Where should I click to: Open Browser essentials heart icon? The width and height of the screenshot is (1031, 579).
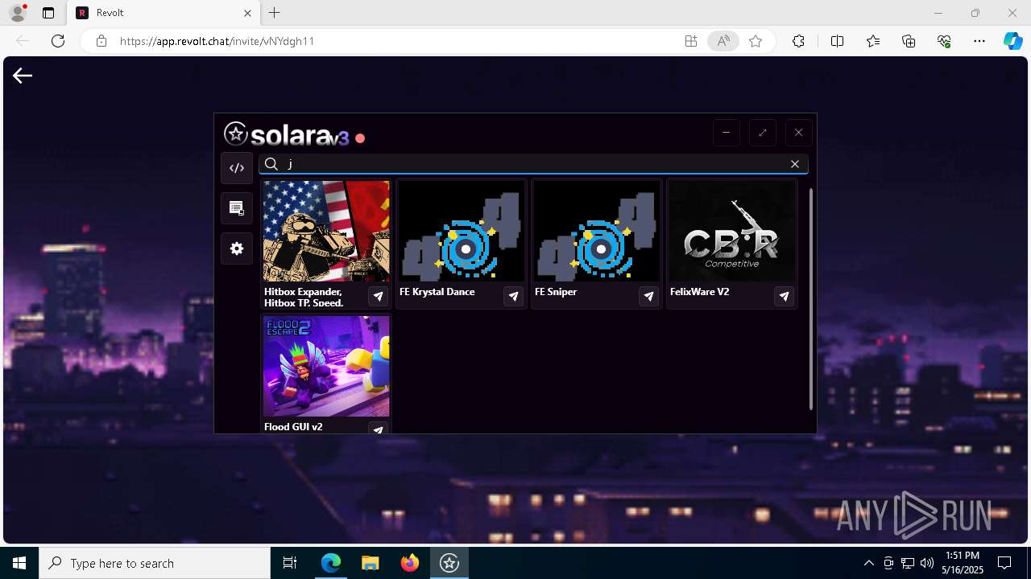(x=944, y=41)
